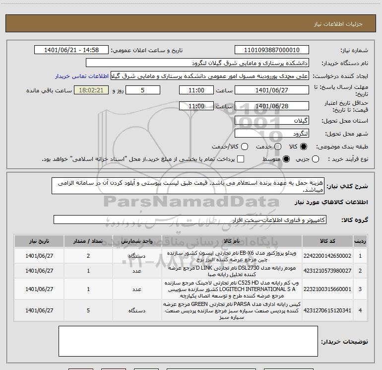Click the شماره نیاز field 1101093887000010

click(272, 50)
